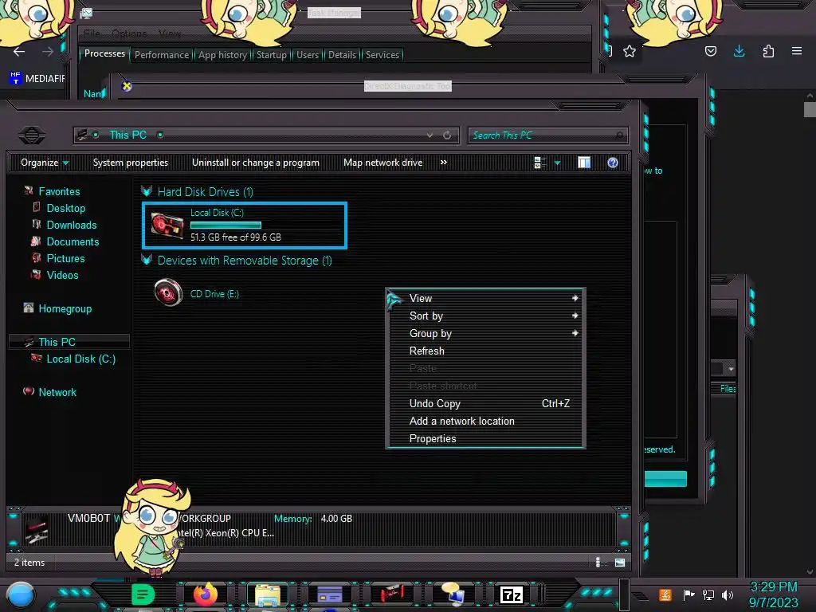Choose Undo Copy from context menu
Screen dimensions: 816x612
click(485, 403)
